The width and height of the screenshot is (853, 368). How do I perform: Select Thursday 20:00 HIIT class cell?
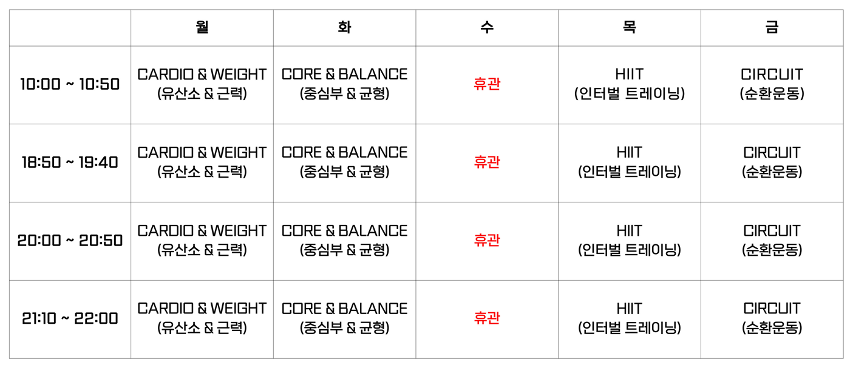(630, 241)
